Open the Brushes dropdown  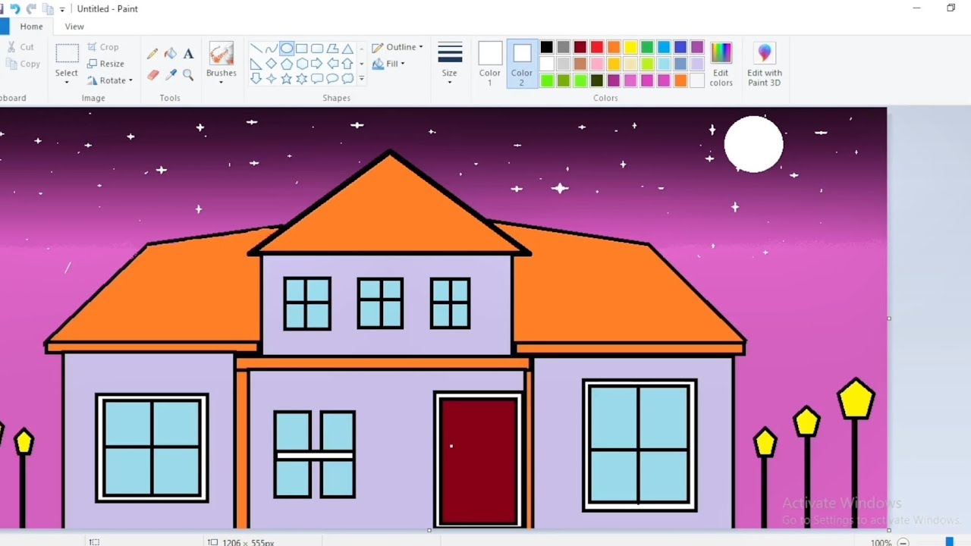point(221,82)
